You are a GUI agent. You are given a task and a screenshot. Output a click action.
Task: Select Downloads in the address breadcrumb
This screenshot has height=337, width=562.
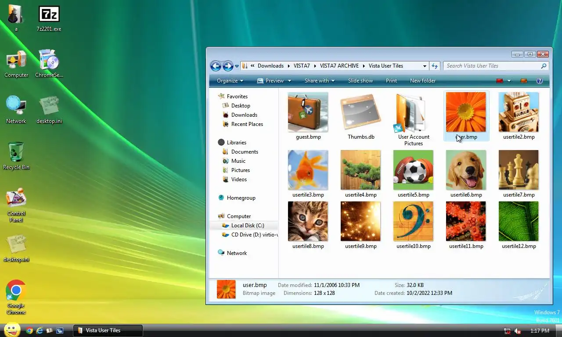[x=270, y=66]
